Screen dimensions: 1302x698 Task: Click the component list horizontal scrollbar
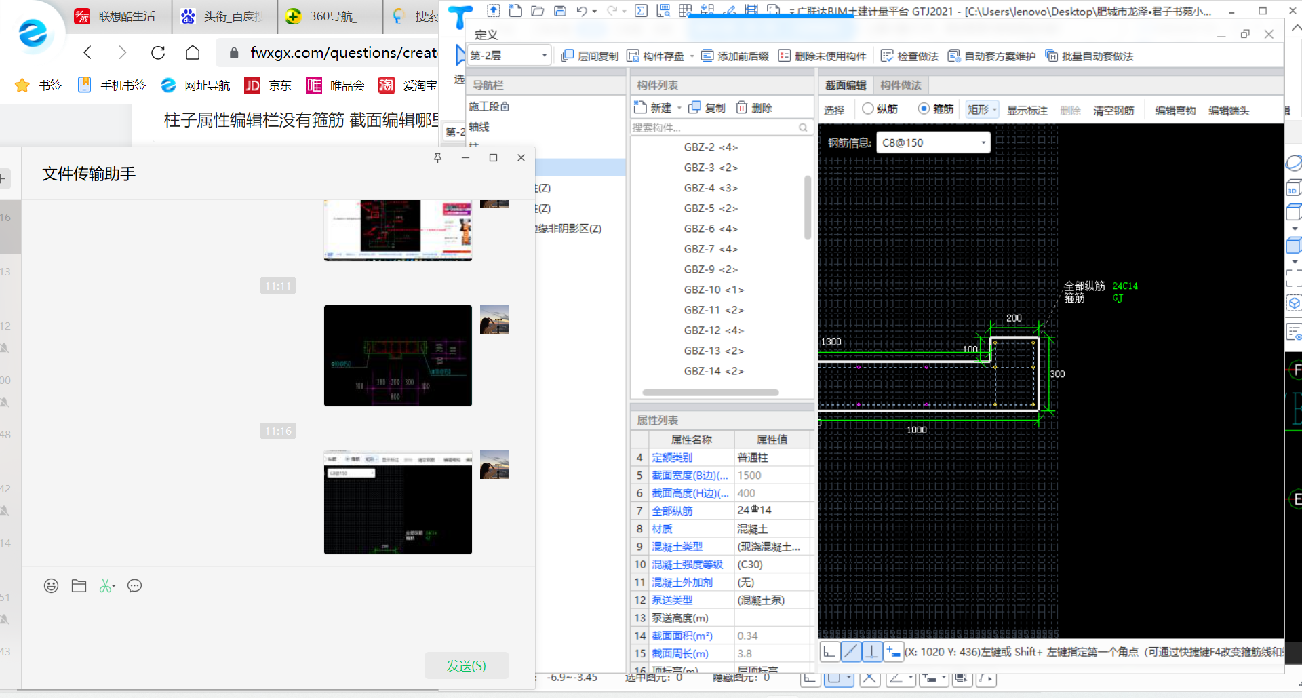click(x=710, y=393)
